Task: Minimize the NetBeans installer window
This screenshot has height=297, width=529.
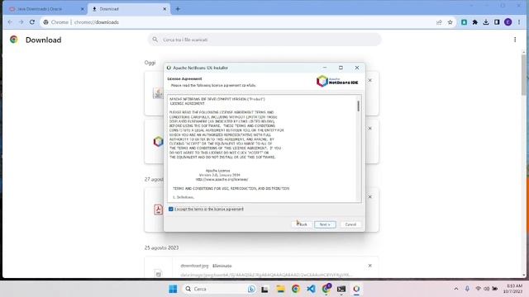Action: click(x=325, y=68)
